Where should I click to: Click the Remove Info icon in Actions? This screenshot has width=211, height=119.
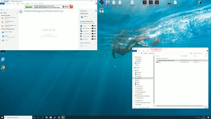pyautogui.click(x=81, y=31)
